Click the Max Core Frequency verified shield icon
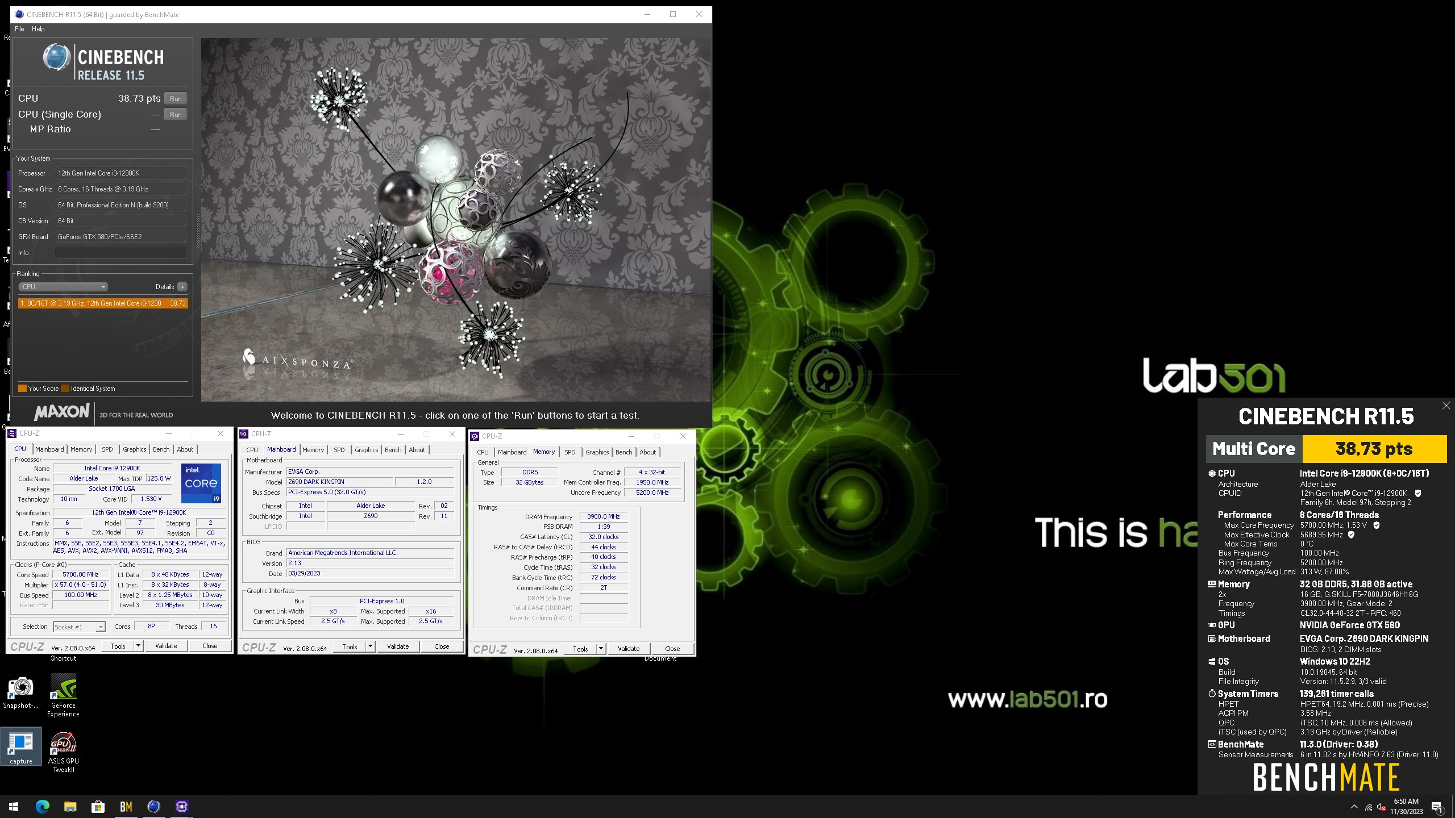This screenshot has height=818, width=1455. coord(1377,525)
